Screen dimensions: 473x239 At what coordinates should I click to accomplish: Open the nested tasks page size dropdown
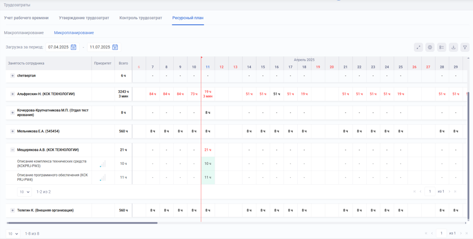[24, 192]
